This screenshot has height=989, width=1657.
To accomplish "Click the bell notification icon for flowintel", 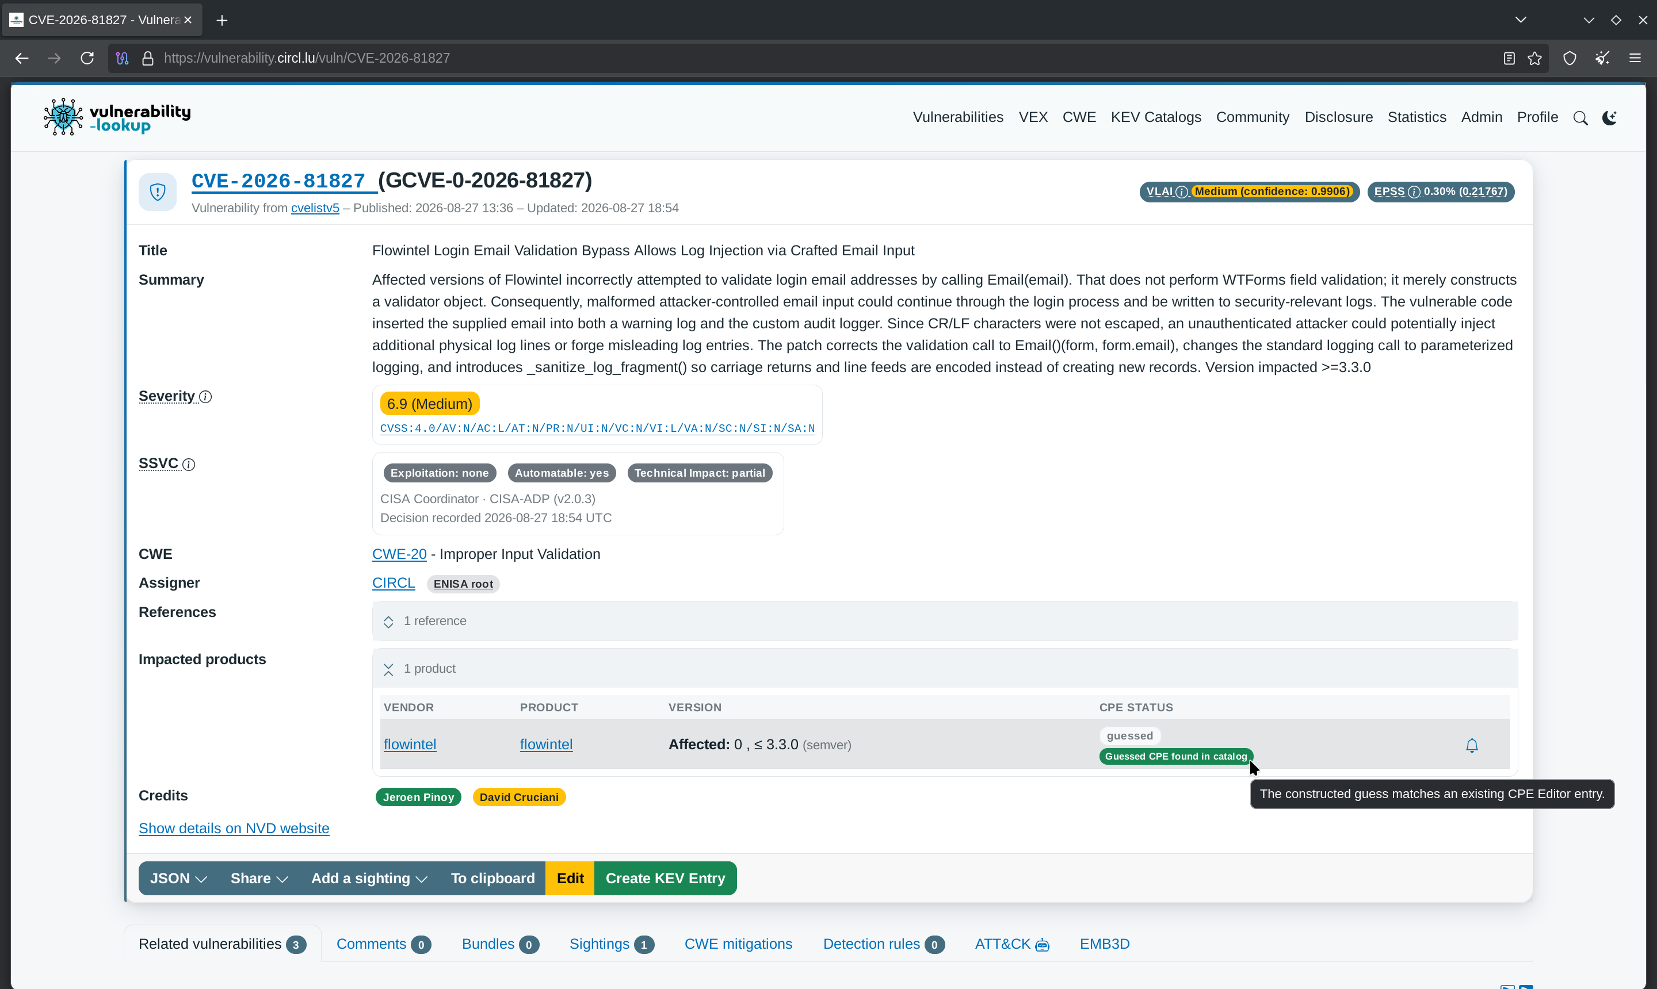I will 1472,745.
